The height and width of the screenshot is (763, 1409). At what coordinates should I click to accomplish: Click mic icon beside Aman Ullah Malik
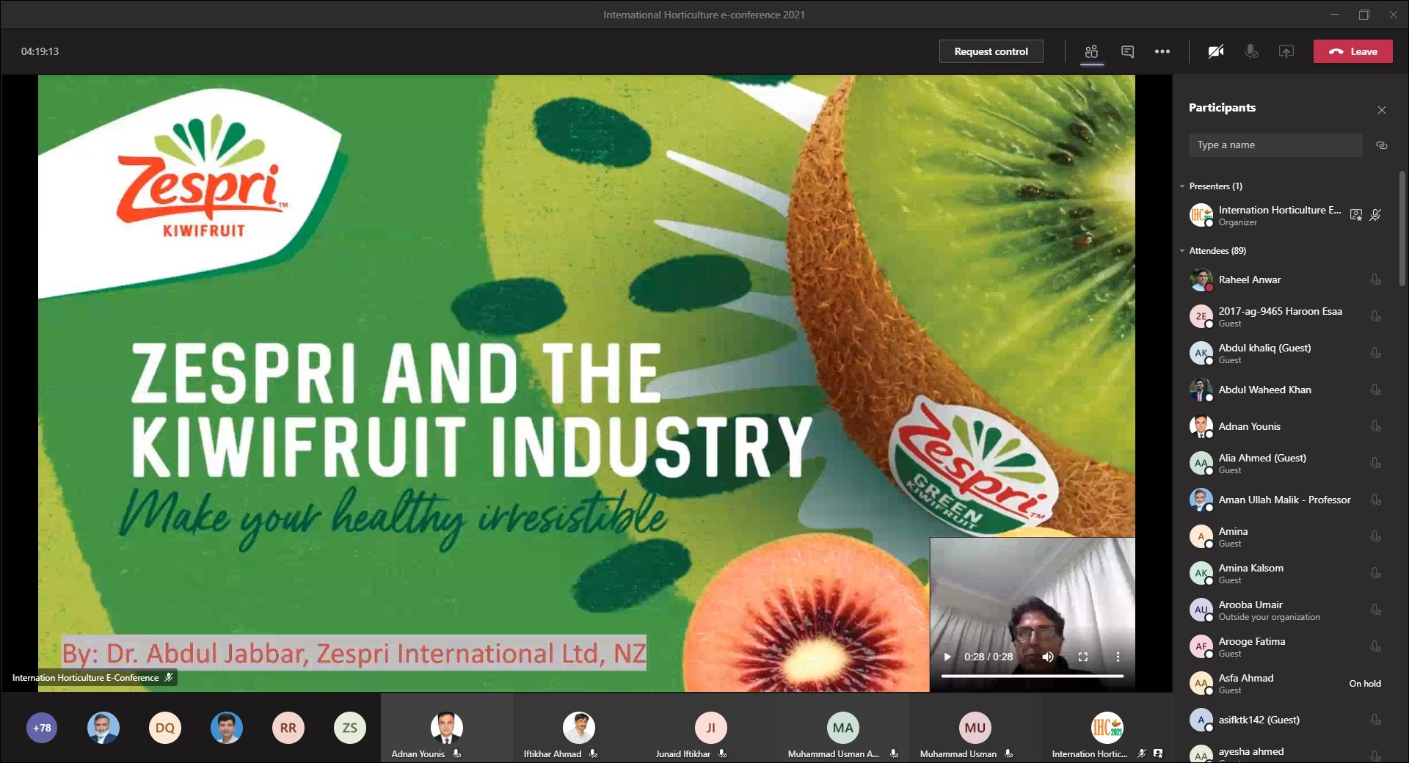coord(1376,500)
